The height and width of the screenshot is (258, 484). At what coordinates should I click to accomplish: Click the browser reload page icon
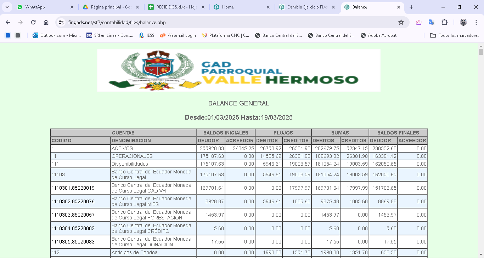[33, 22]
